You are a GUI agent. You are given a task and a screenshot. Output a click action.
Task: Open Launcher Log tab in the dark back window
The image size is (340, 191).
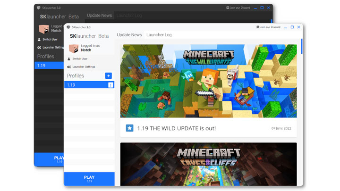point(129,16)
